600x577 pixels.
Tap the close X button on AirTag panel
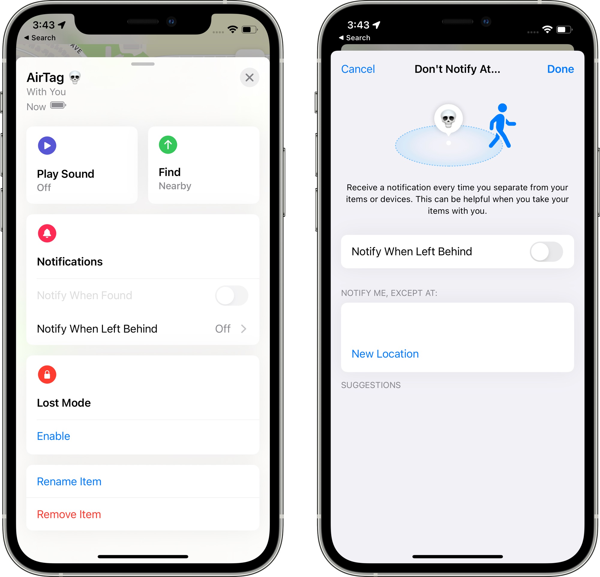click(x=250, y=77)
